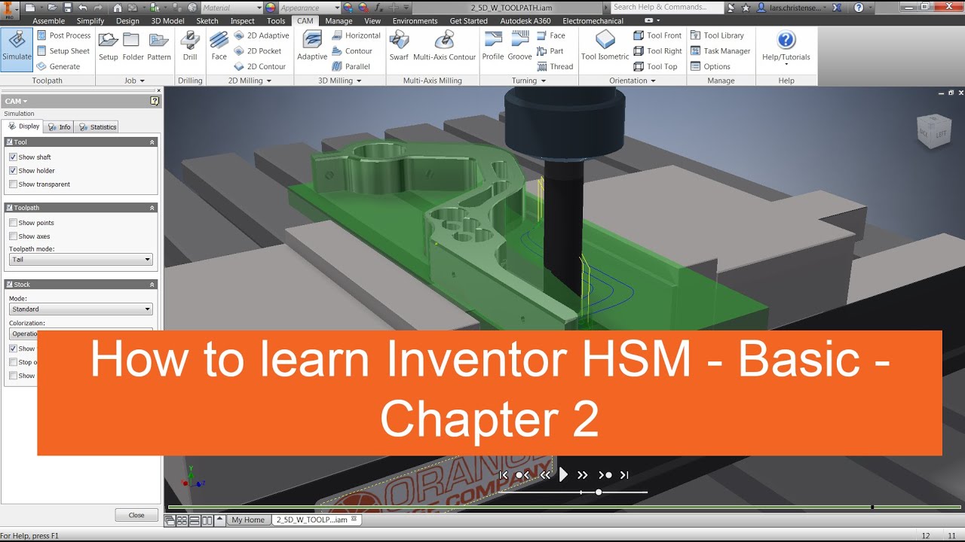Select the 2D Face milling operation
This screenshot has height=542, width=965.
pos(219,47)
